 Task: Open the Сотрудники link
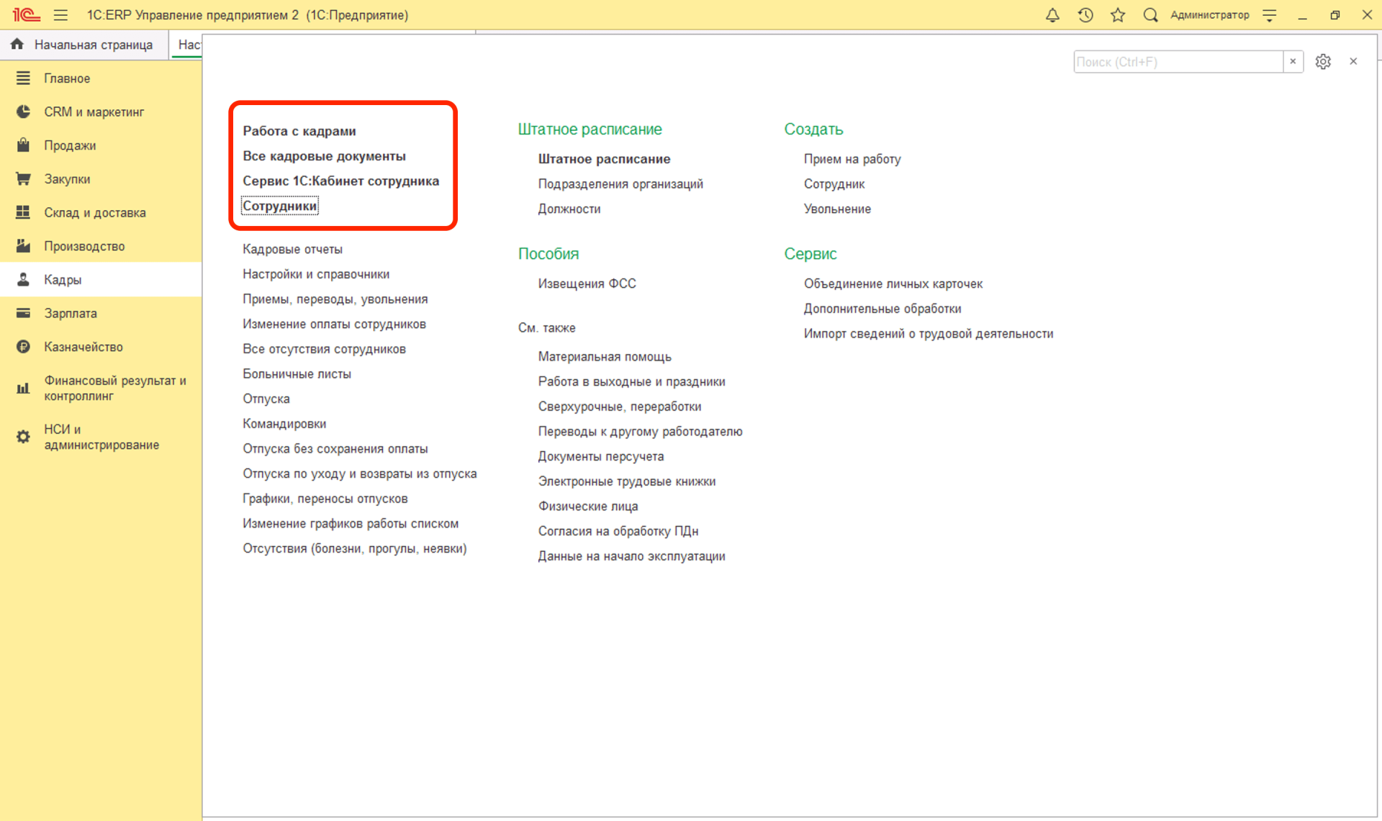(280, 206)
